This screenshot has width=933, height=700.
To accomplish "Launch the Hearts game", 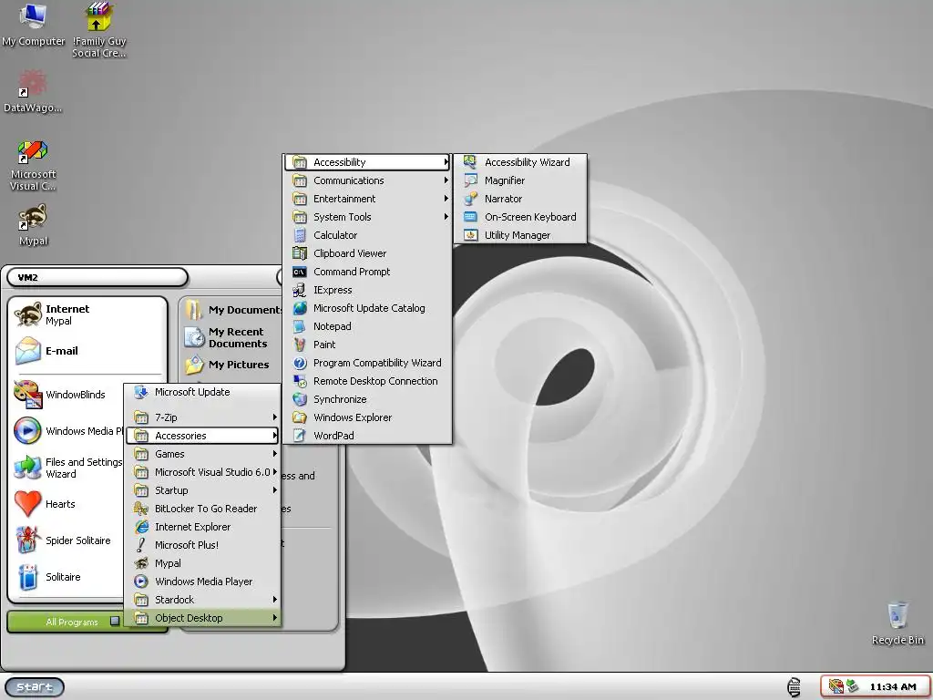I will pos(68,504).
